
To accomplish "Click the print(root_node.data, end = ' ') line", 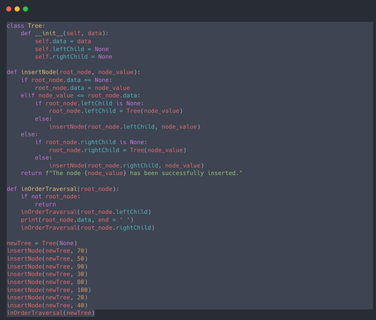I will pos(77,220).
